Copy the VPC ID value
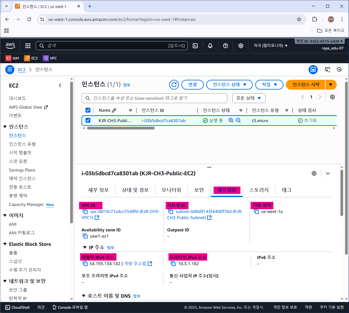This screenshot has width=349, height=313. 85,211
